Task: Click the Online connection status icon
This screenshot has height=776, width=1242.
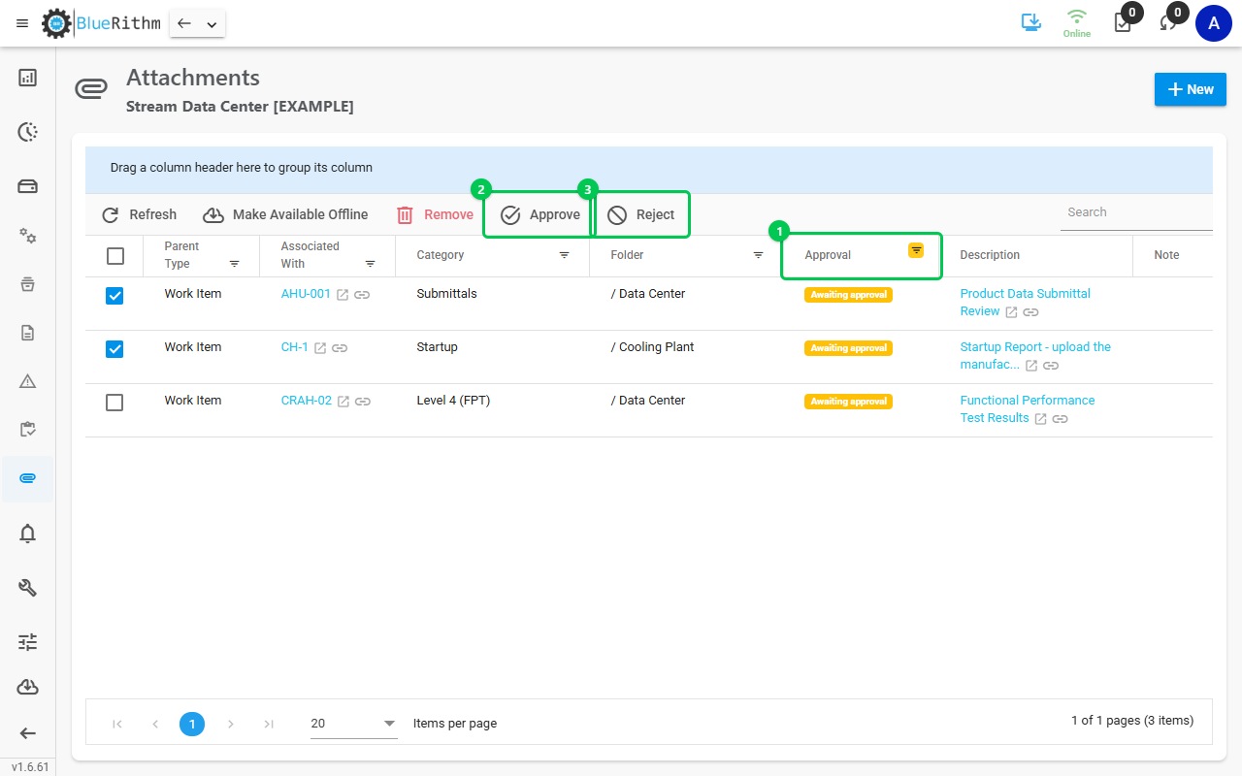Action: click(1076, 22)
